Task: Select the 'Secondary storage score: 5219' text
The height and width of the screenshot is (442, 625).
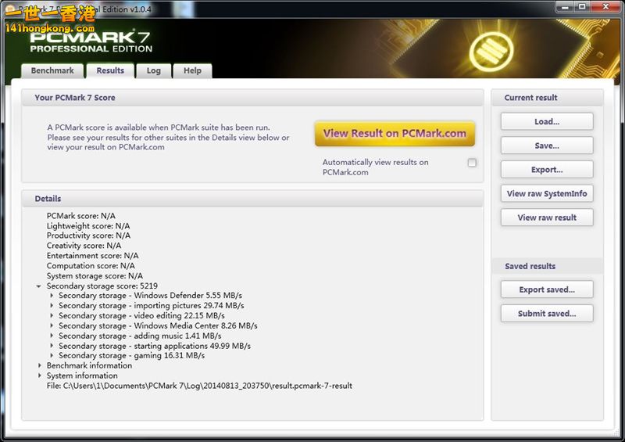Action: tap(102, 286)
